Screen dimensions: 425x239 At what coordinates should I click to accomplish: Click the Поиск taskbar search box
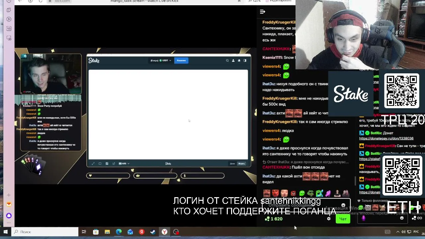[x=45, y=232]
